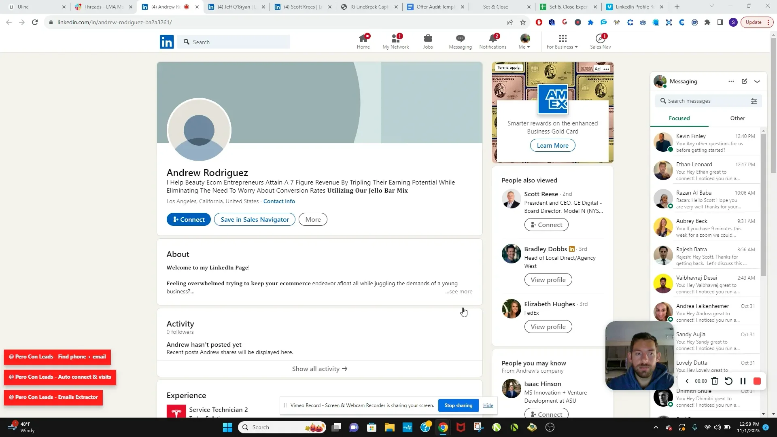The height and width of the screenshot is (437, 777).
Task: Switch to the Other messages tab
Action: 737,118
